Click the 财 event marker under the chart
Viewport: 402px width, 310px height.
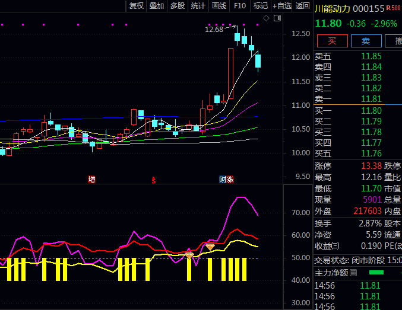click(222, 179)
